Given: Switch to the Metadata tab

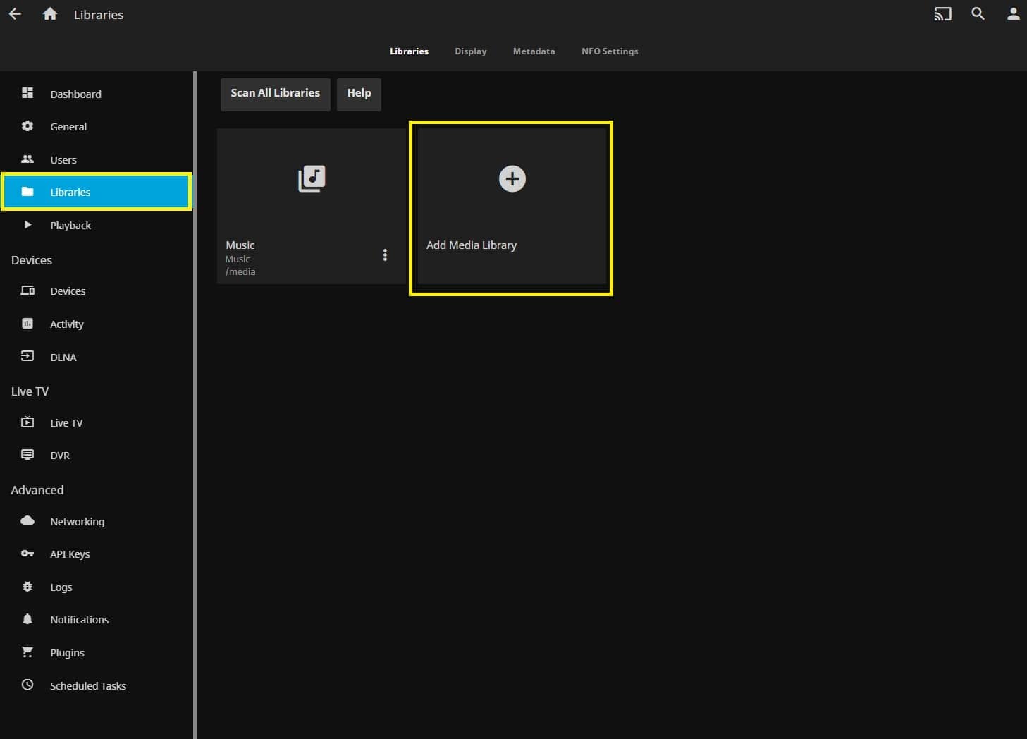Looking at the screenshot, I should point(534,51).
